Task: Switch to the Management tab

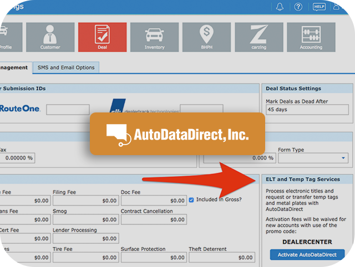Action: [x=15, y=68]
